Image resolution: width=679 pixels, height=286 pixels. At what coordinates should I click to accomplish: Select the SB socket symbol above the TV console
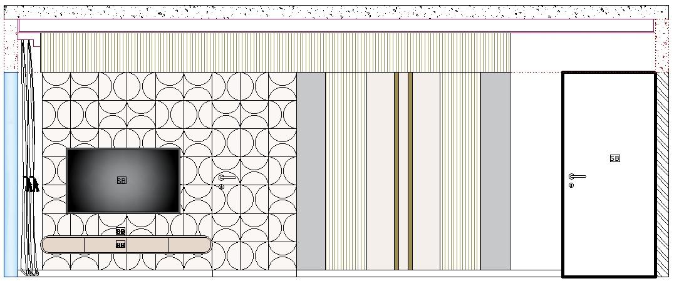point(121,232)
